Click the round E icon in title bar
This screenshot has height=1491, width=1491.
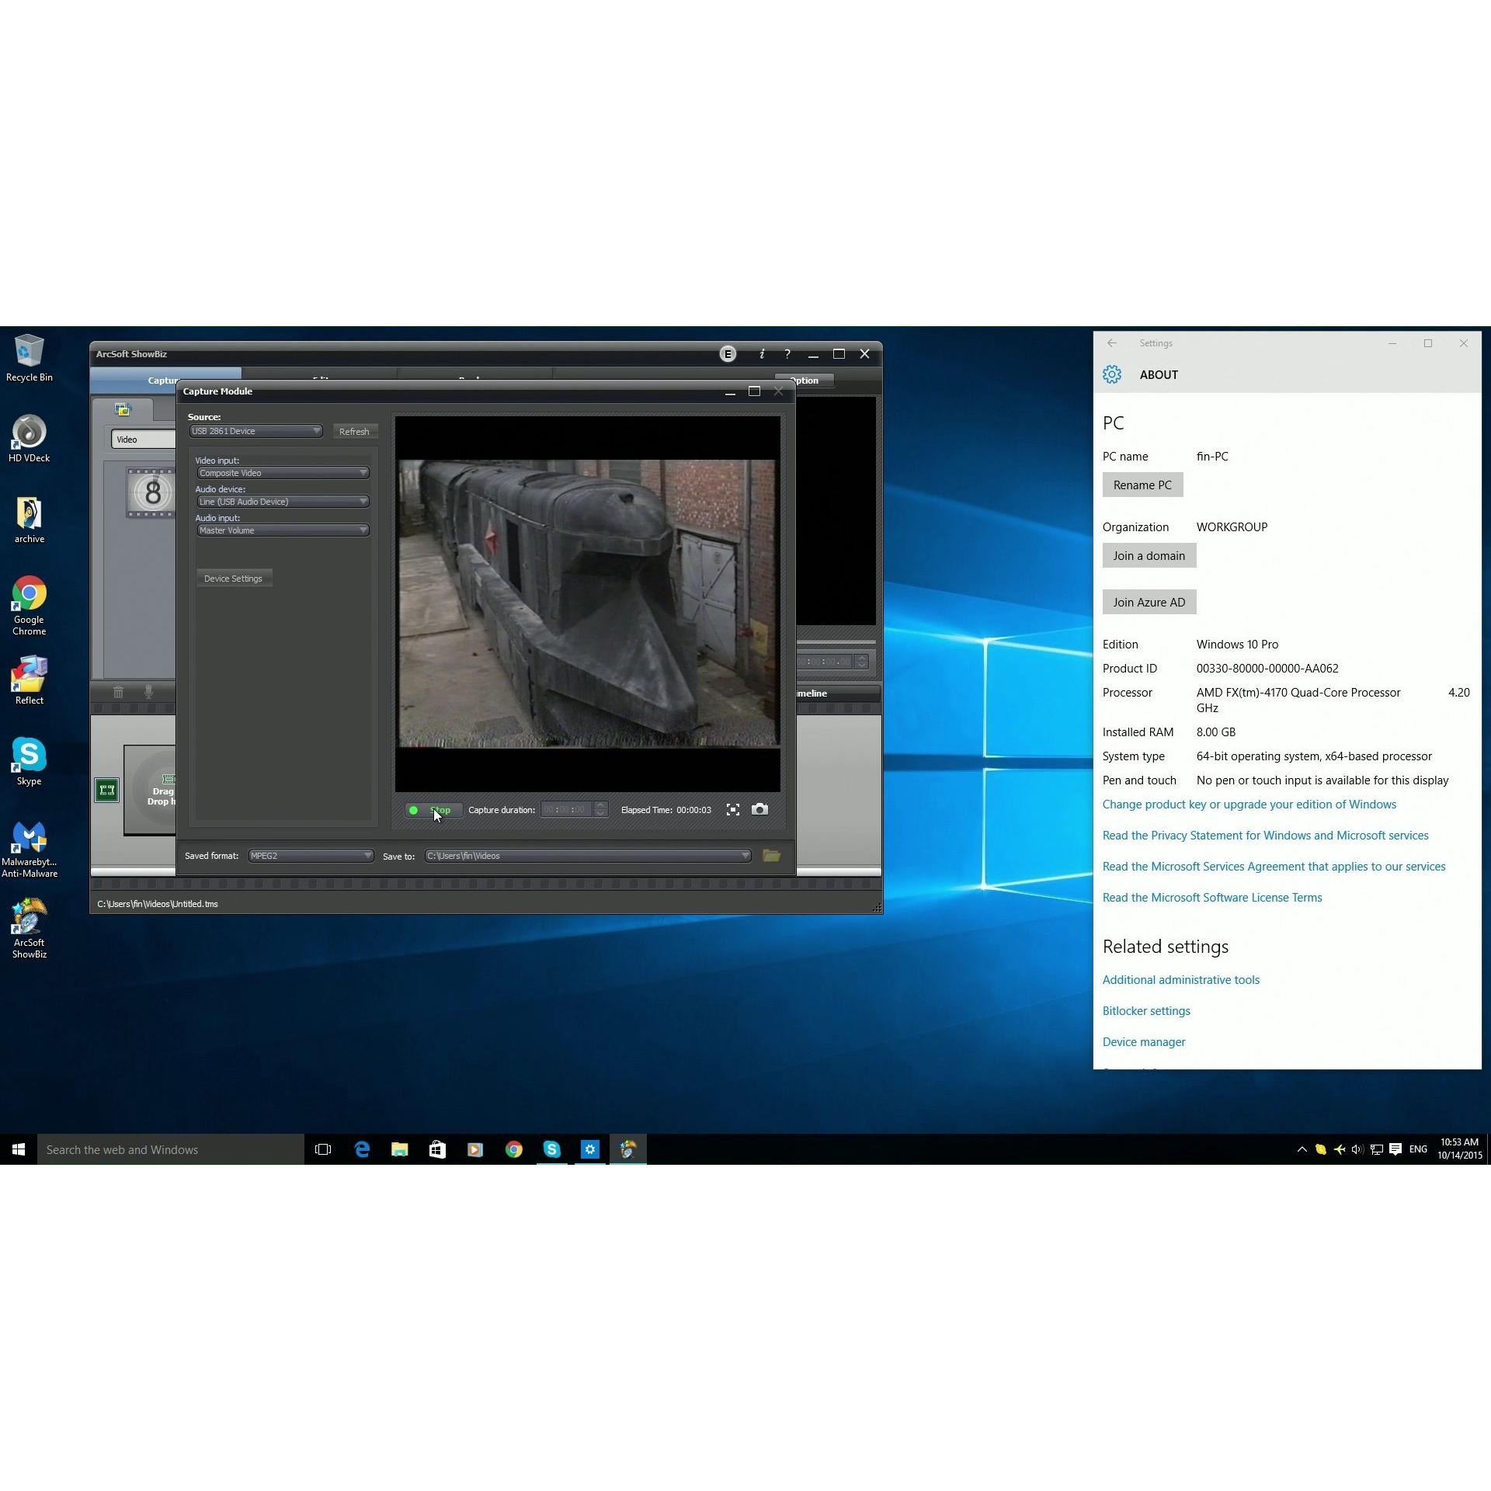728,354
